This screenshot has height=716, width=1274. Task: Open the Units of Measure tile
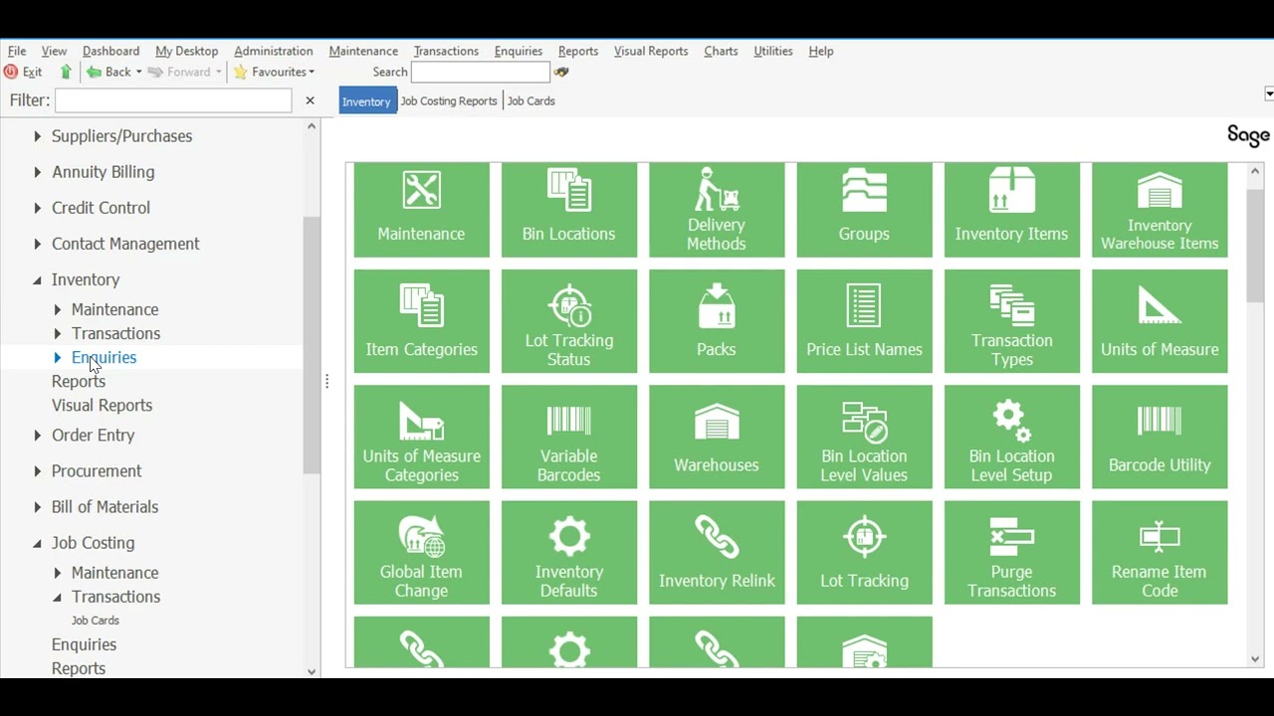coord(1160,321)
